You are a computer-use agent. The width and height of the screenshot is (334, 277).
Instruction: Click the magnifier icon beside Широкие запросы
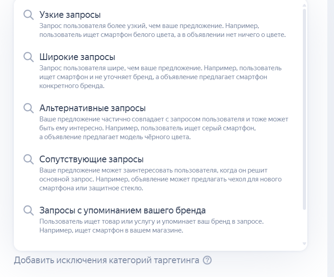(x=28, y=57)
